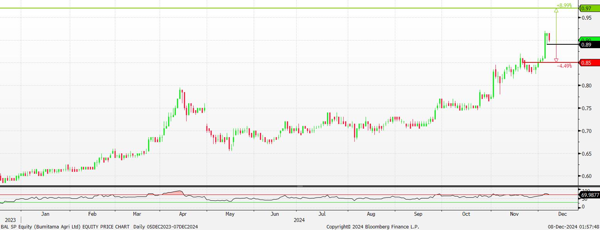The image size is (600, 230).
Task: Click the Apr label on time axis
Action: coord(183,213)
